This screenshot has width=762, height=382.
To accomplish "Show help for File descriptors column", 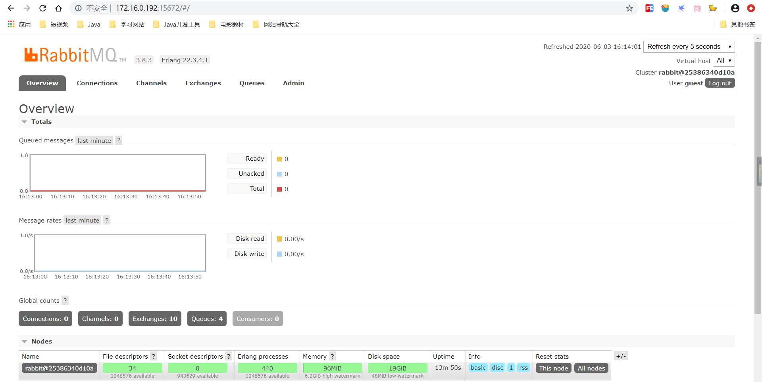I will [154, 356].
